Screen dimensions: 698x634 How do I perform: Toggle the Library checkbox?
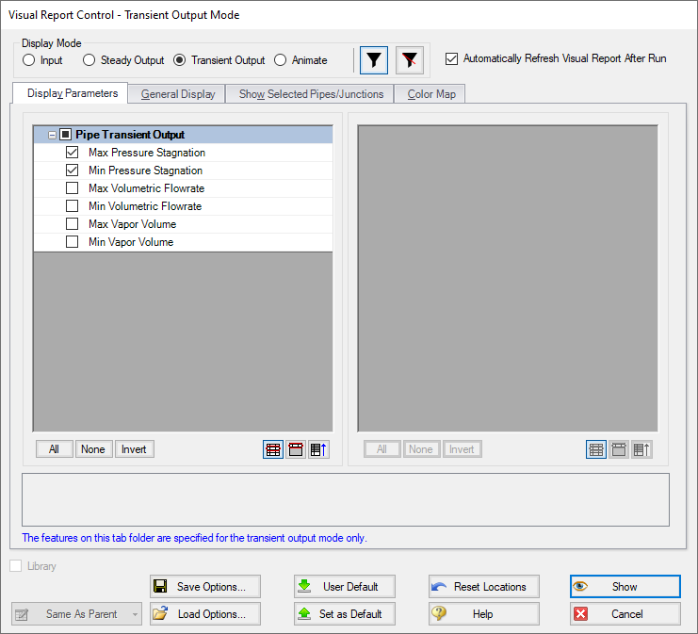[x=16, y=566]
